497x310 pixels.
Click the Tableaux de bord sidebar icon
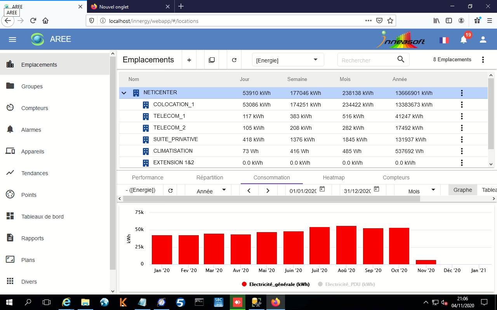click(x=10, y=216)
